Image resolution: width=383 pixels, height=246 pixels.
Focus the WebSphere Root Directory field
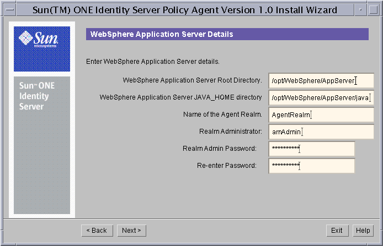click(321, 80)
